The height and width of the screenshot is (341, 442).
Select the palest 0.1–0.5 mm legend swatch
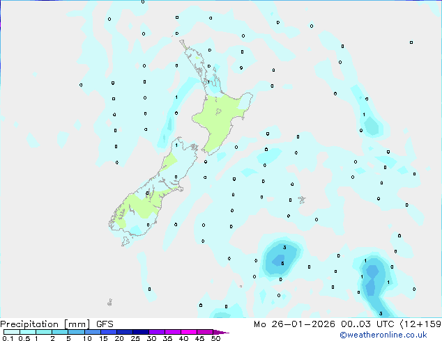coord(12,332)
